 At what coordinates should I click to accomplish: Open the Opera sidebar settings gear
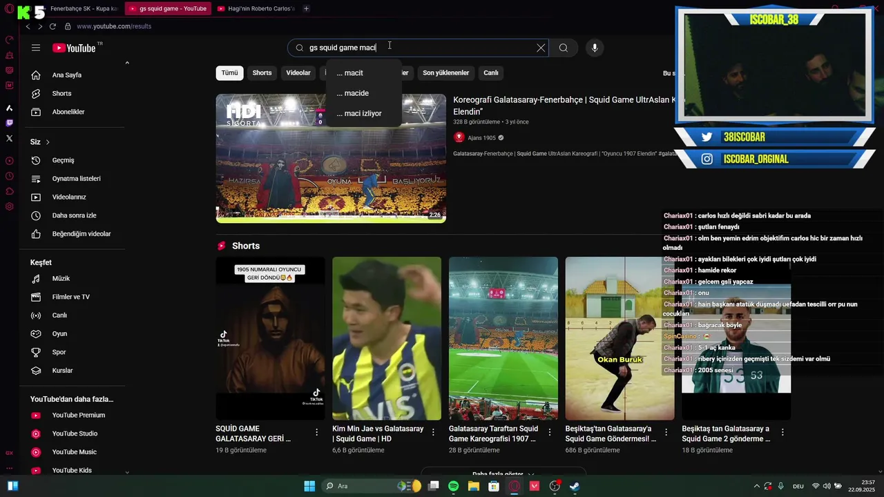pos(10,206)
